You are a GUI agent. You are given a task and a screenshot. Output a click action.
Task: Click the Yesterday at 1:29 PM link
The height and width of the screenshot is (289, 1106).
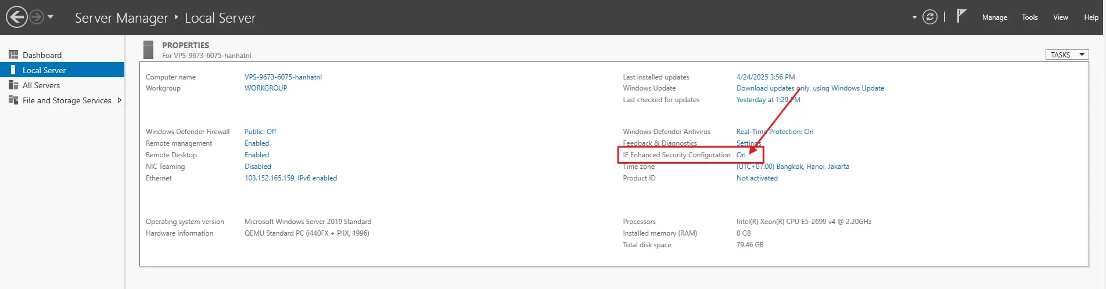tap(768, 100)
